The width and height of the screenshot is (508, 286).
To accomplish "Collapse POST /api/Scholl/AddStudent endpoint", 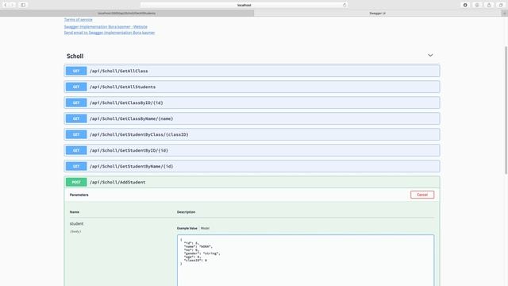I will 252,182.
